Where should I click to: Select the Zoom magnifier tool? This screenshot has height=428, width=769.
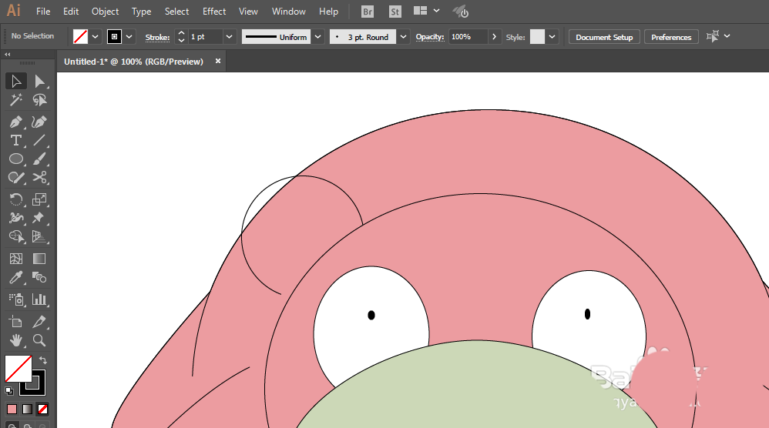[x=39, y=339]
